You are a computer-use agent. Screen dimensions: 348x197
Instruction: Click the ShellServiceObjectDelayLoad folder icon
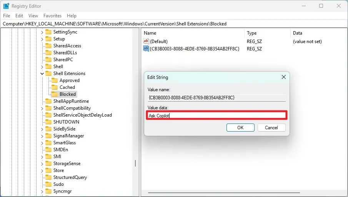(48, 115)
